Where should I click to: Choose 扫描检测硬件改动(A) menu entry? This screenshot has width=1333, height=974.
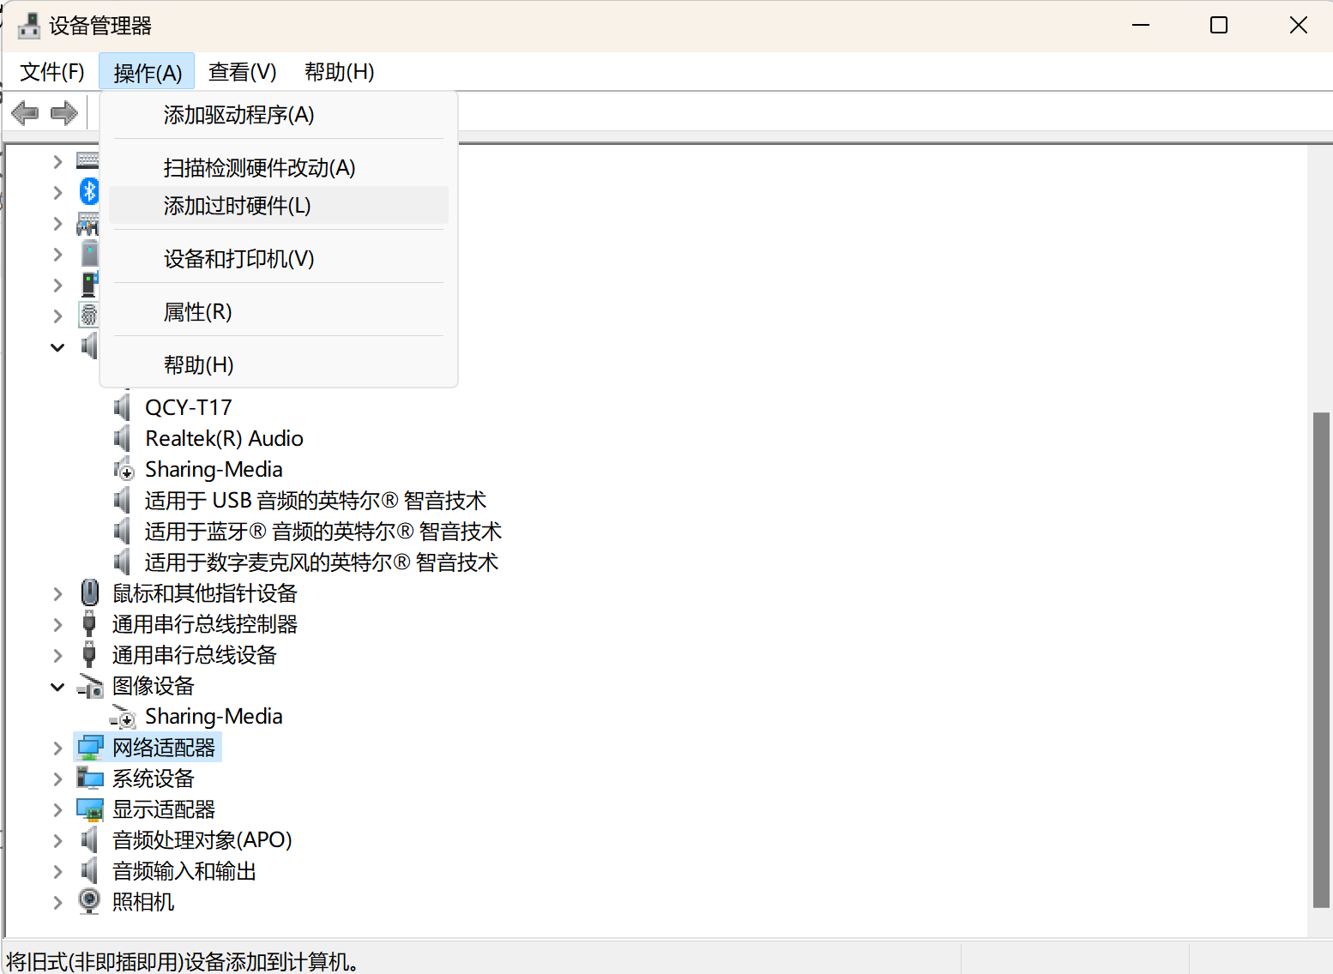(279, 167)
